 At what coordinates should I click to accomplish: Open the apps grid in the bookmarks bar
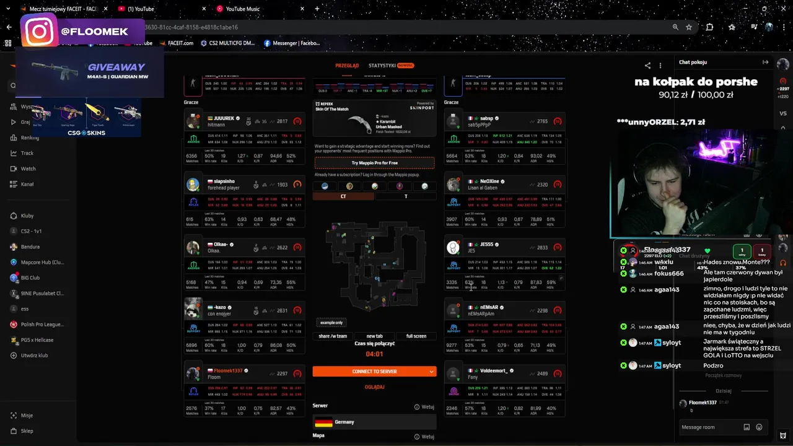pos(8,43)
